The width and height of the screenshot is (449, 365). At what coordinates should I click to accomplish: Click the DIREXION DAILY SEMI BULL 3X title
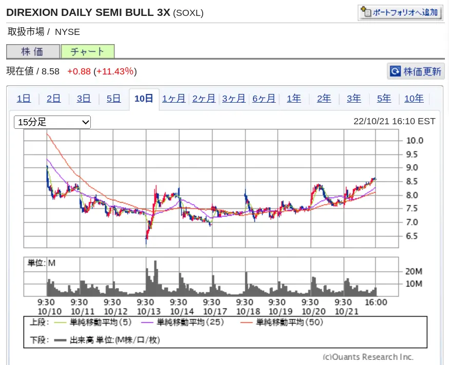tap(88, 13)
